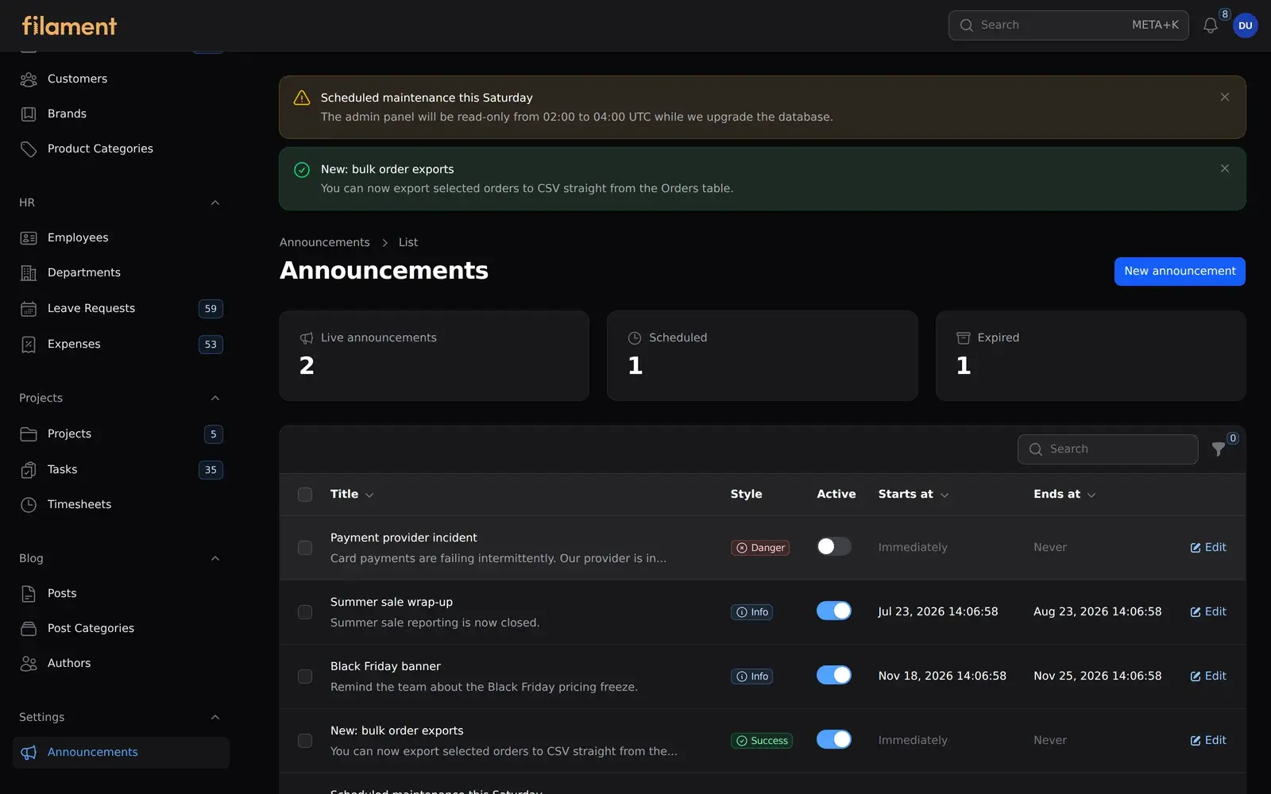Click the Brands sidebar icon

point(29,114)
